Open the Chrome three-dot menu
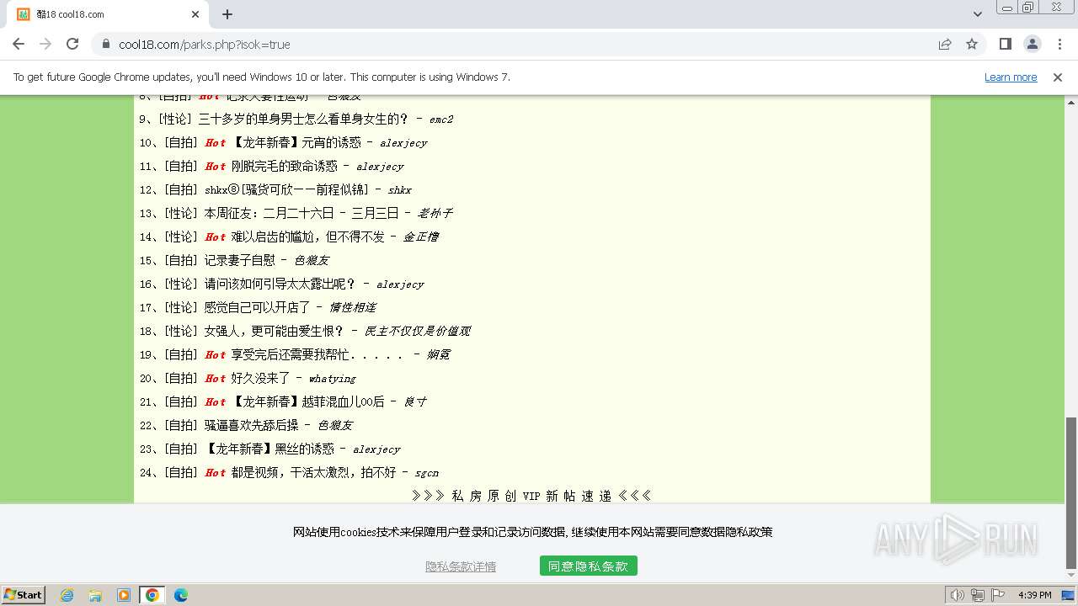 click(1059, 44)
